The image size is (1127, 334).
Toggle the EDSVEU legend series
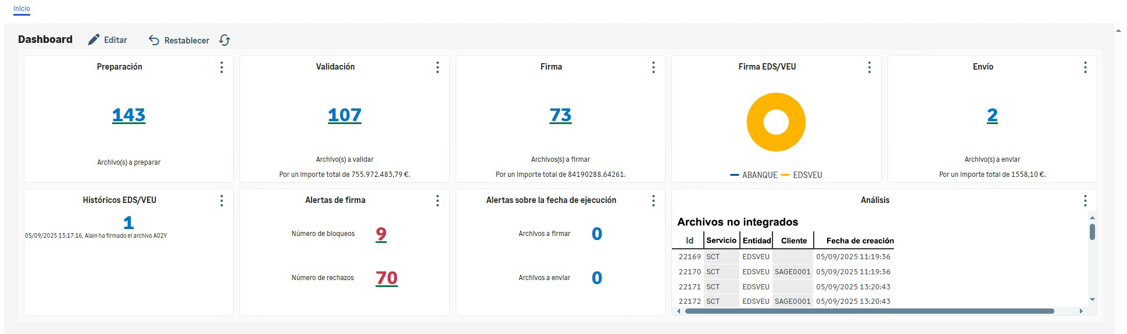click(802, 175)
